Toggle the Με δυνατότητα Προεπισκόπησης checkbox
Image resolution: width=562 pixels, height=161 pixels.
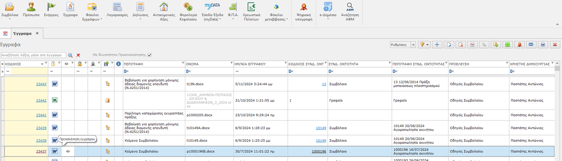(x=149, y=55)
